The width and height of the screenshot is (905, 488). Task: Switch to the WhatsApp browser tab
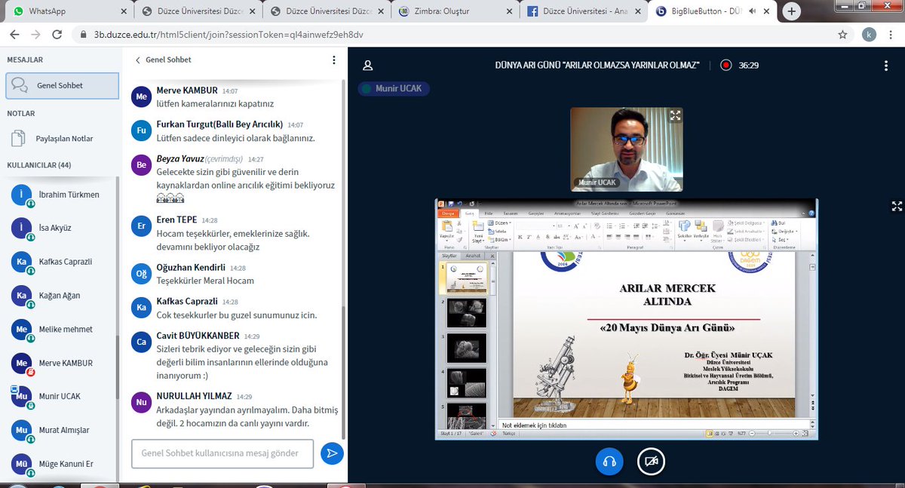click(x=66, y=11)
